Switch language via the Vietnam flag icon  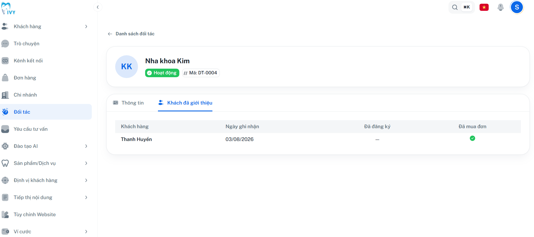484,7
